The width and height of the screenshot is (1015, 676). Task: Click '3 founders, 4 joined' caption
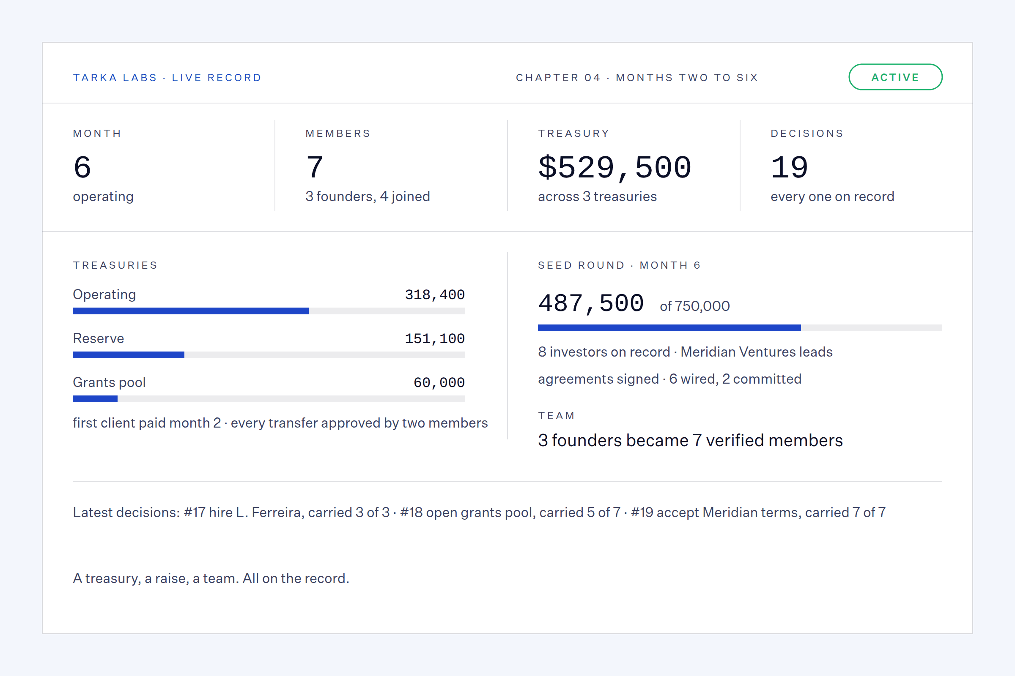point(368,196)
